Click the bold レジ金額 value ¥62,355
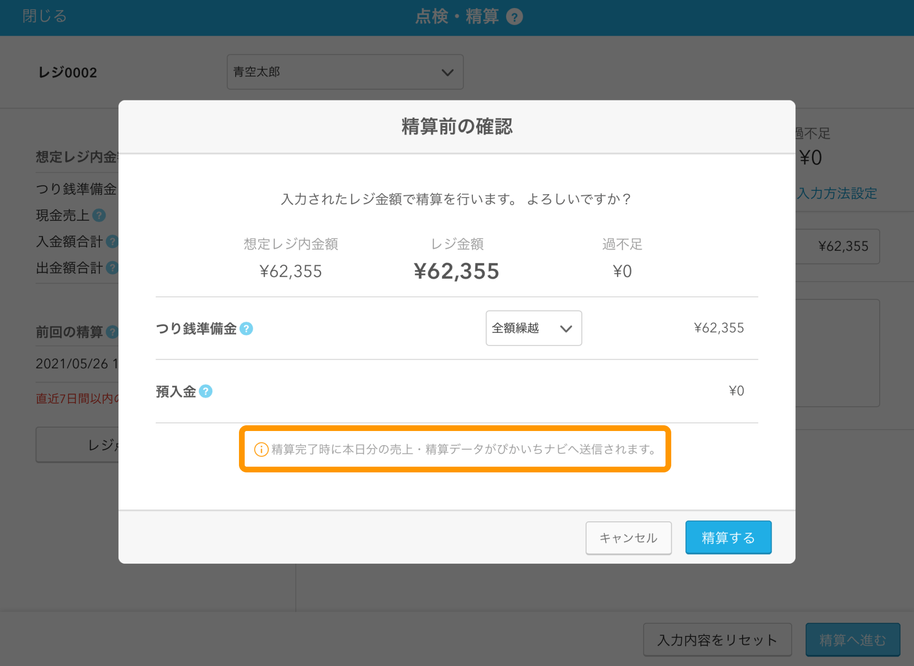The image size is (914, 666). (x=457, y=271)
